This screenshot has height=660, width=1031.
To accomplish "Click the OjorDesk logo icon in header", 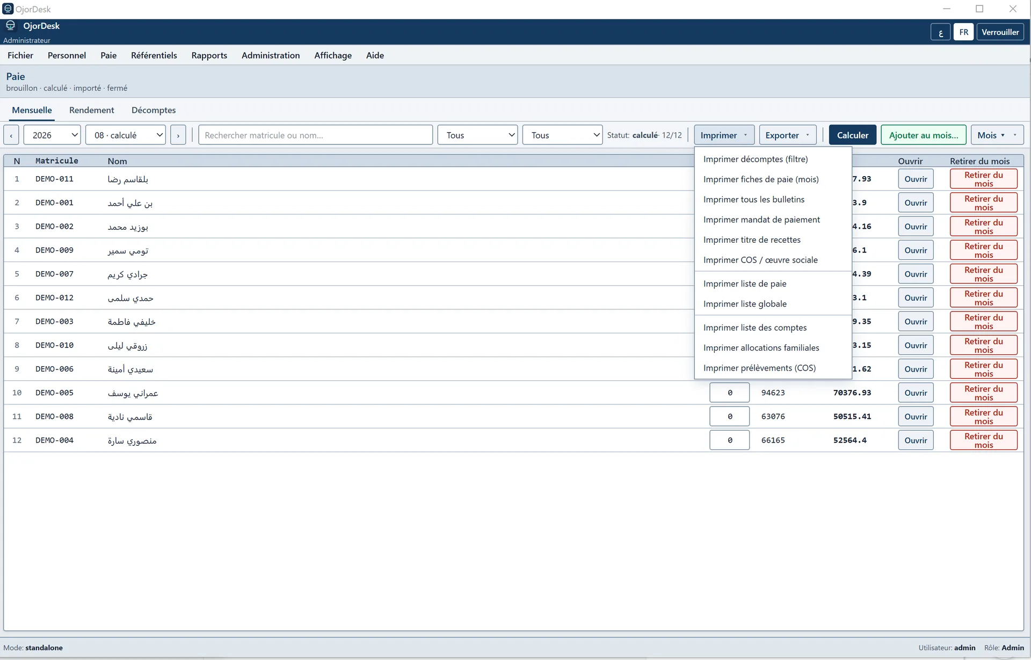I will click(x=10, y=25).
